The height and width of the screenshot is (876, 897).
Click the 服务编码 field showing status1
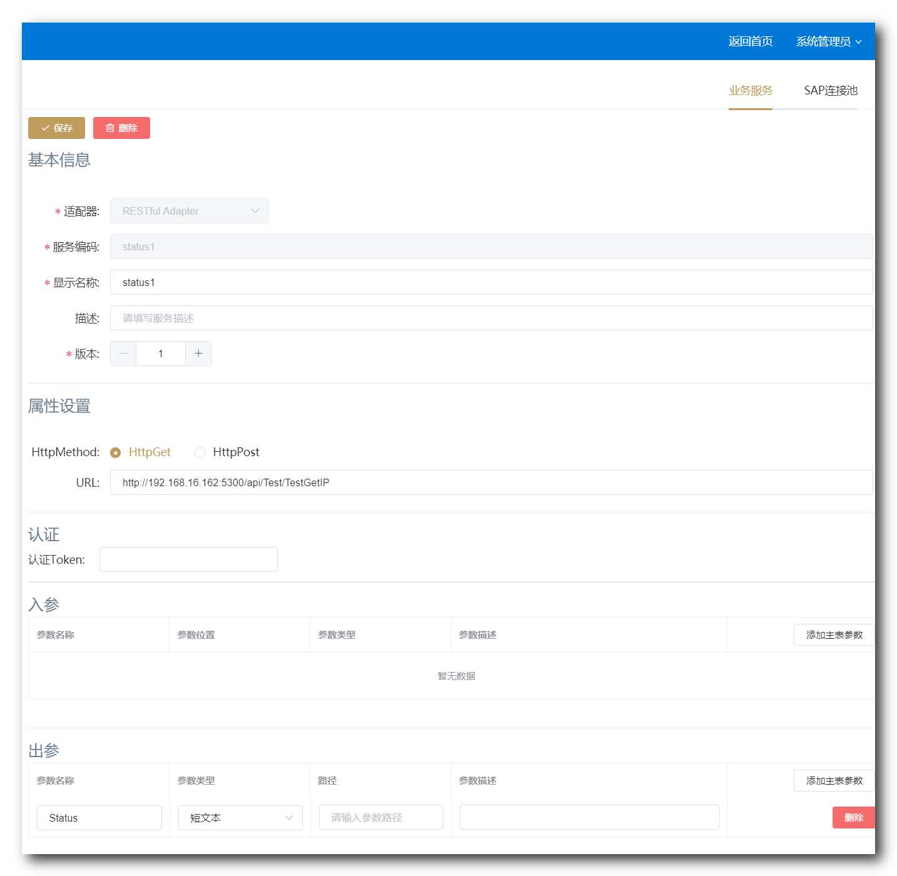pyautogui.click(x=491, y=247)
